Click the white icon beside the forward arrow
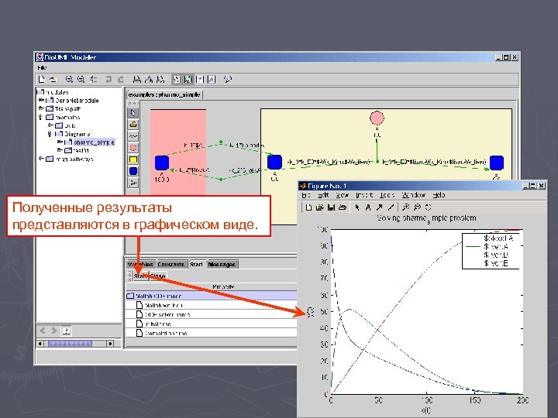This screenshot has width=558, height=418. pos(66,331)
